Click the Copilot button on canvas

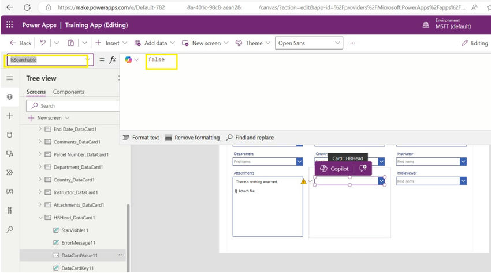[334, 169]
